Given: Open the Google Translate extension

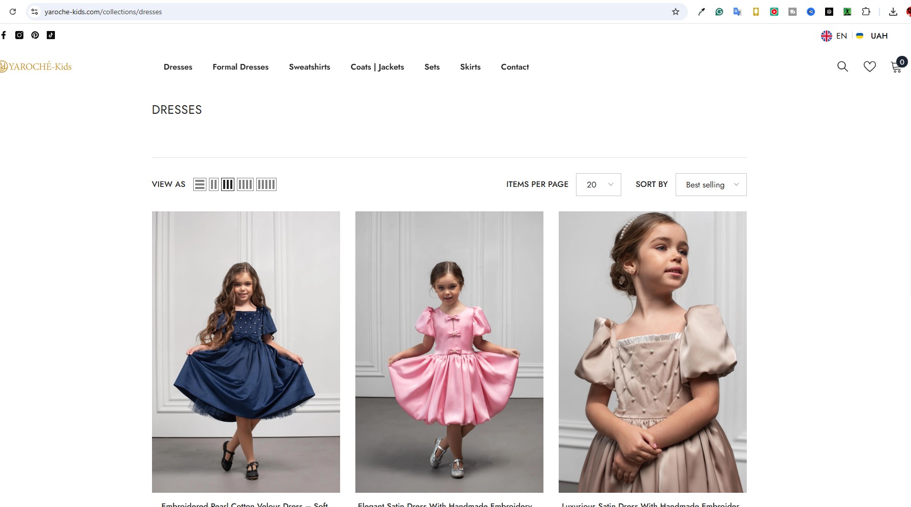Looking at the screenshot, I should (738, 12).
